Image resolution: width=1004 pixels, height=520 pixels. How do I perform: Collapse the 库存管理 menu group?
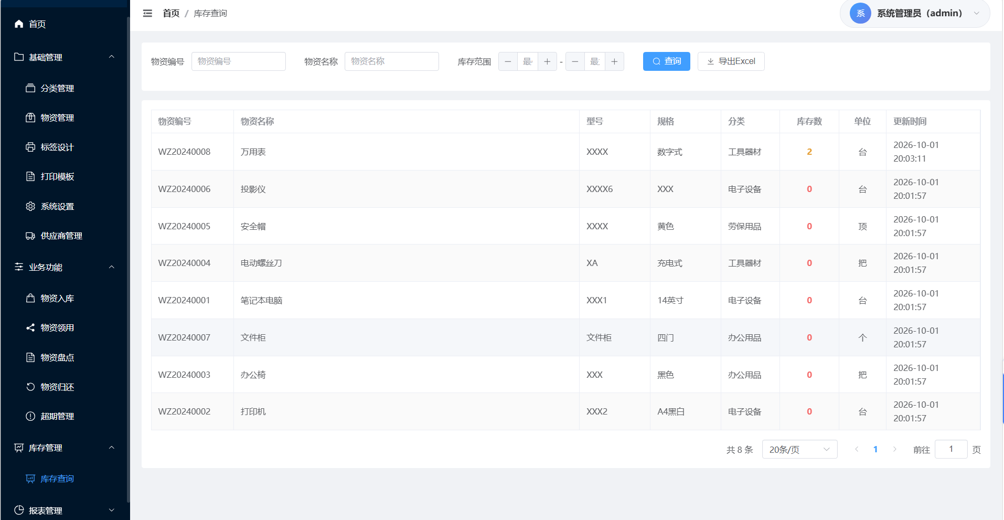(x=111, y=448)
